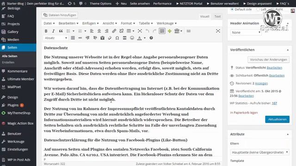296x166 pixels.
Task: Click the Aktualisieren button
Action: tap(277, 119)
